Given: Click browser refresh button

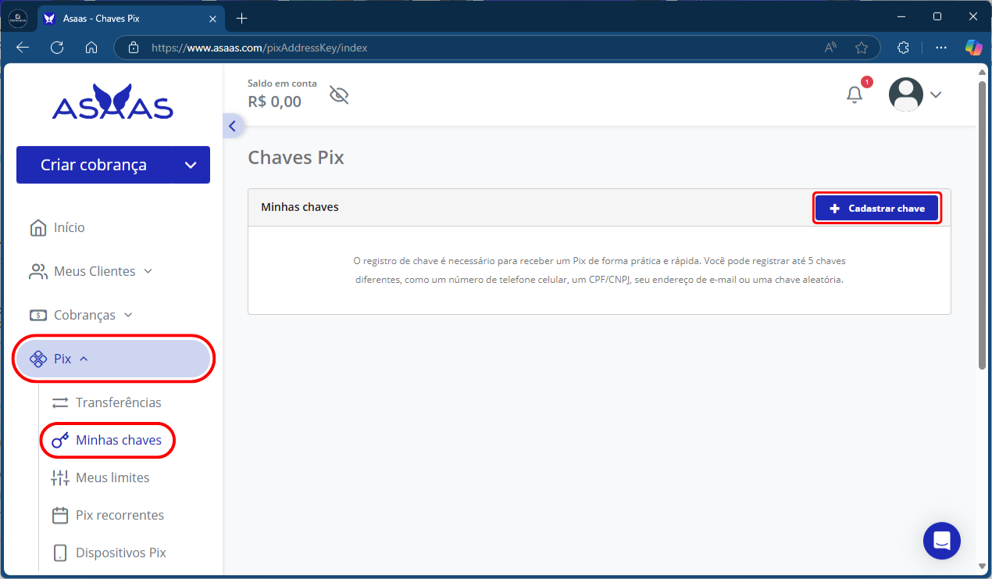Looking at the screenshot, I should [57, 48].
